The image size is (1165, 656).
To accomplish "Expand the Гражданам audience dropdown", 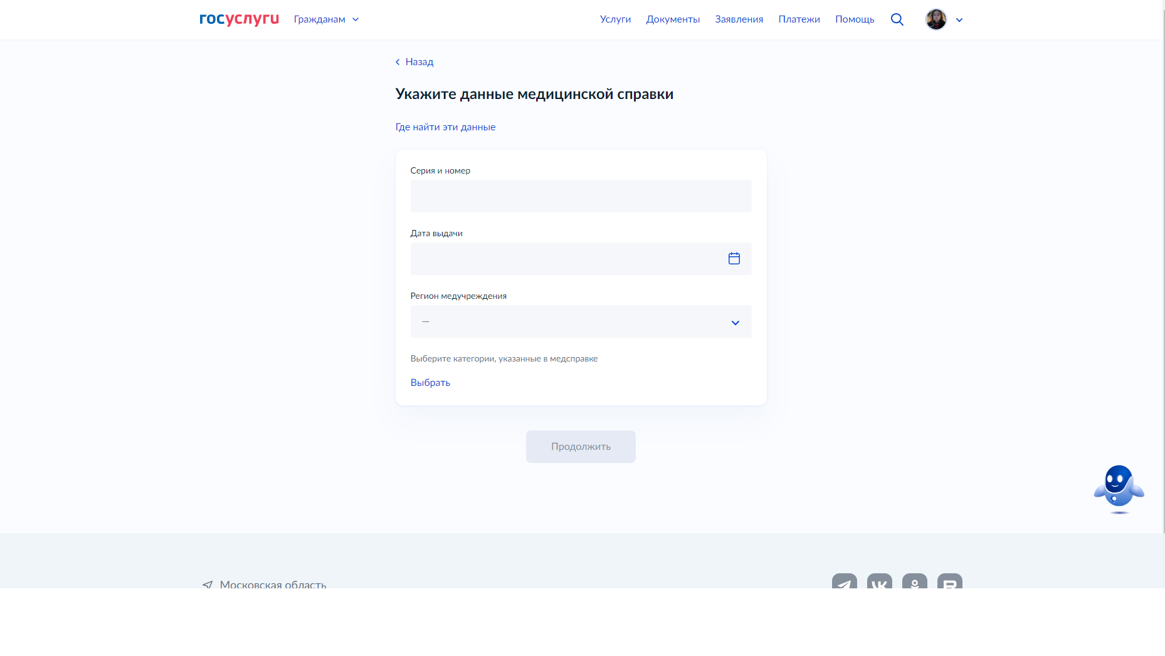I will [x=326, y=19].
